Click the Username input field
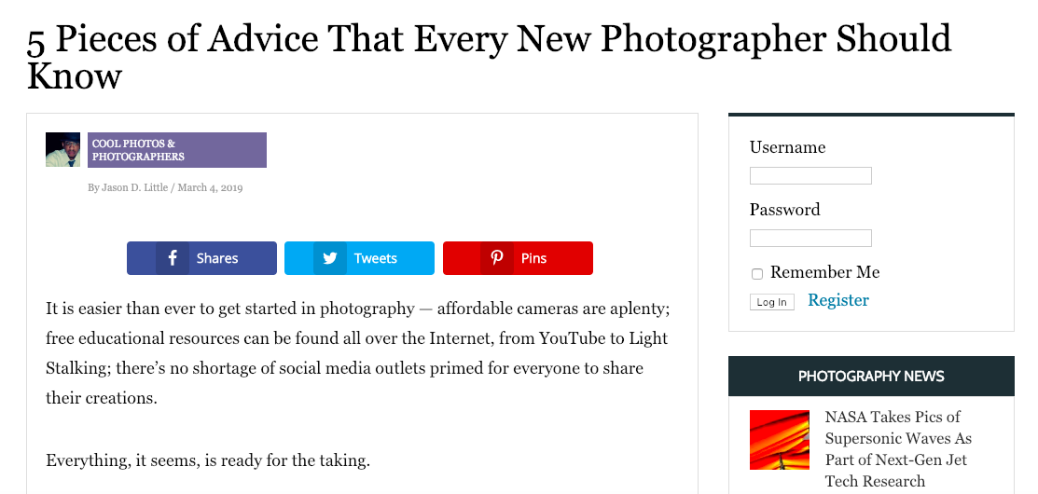 [x=810, y=175]
